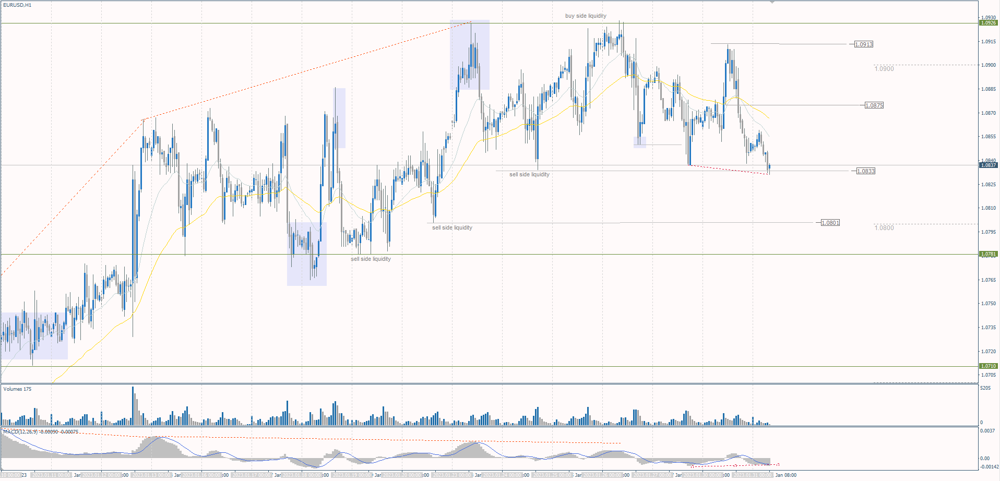Click the 1.0930 price axis label
The width and height of the screenshot is (1000, 481).
989,18
